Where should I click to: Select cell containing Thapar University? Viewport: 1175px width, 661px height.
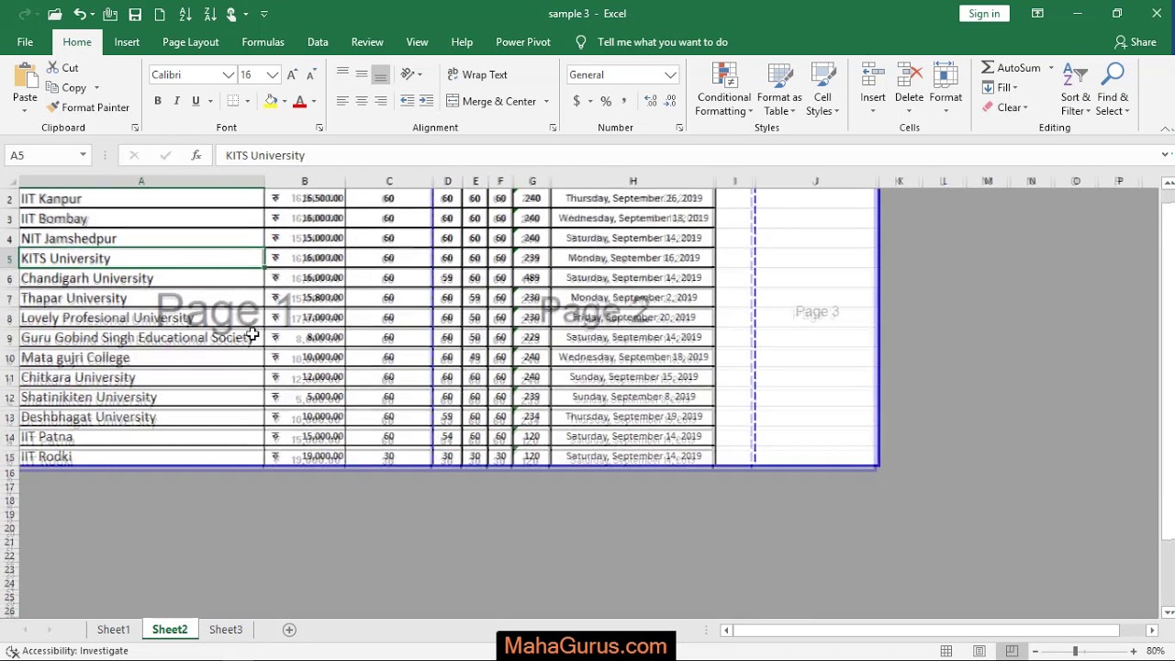point(141,298)
